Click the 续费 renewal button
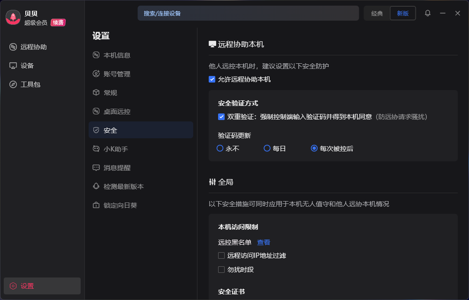Image resolution: width=469 pixels, height=300 pixels. point(58,22)
